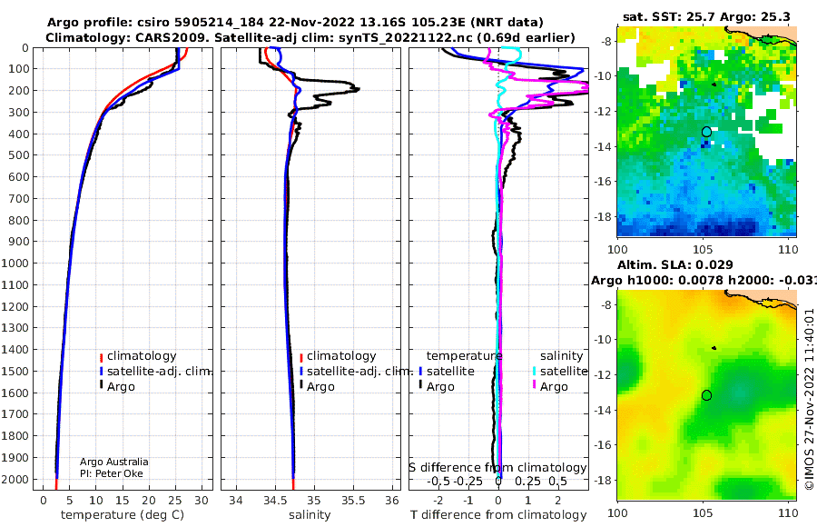
Task: Click 'S difference from climatology' label
Action: click(x=497, y=467)
